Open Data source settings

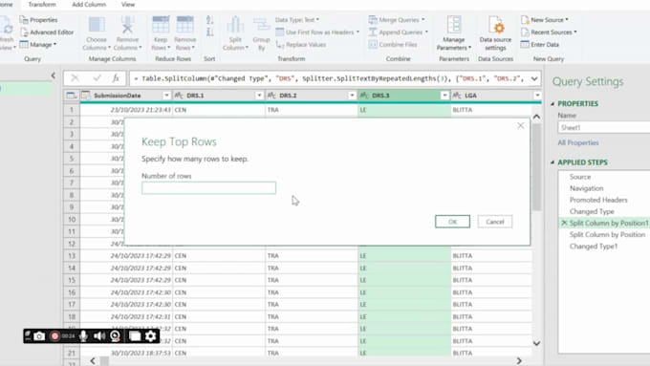click(x=495, y=33)
